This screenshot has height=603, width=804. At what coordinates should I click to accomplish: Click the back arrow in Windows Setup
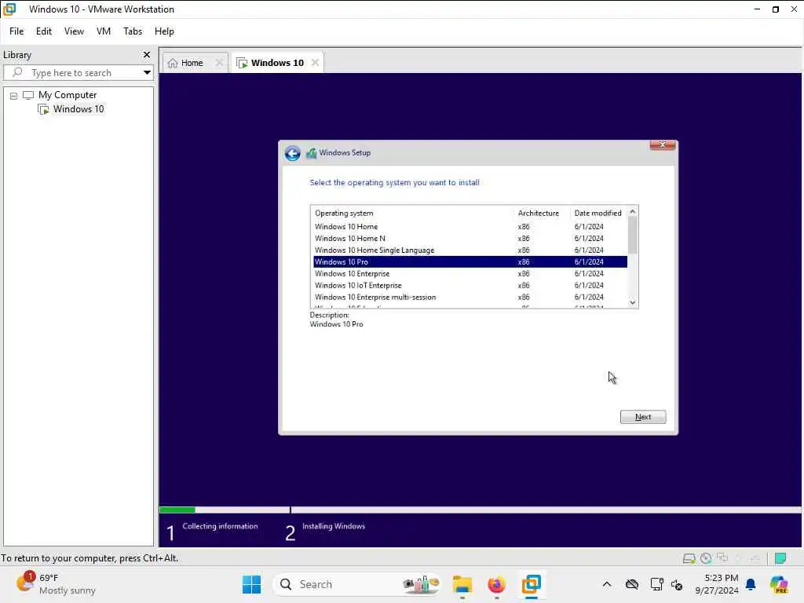293,153
